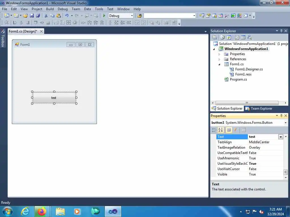Open the Toolbox wrench-and-hammer icon
Image resolution: width=290 pixels, height=217 pixels.
coord(227,16)
